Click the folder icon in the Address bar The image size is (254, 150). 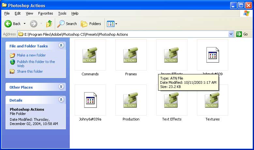tap(21, 34)
